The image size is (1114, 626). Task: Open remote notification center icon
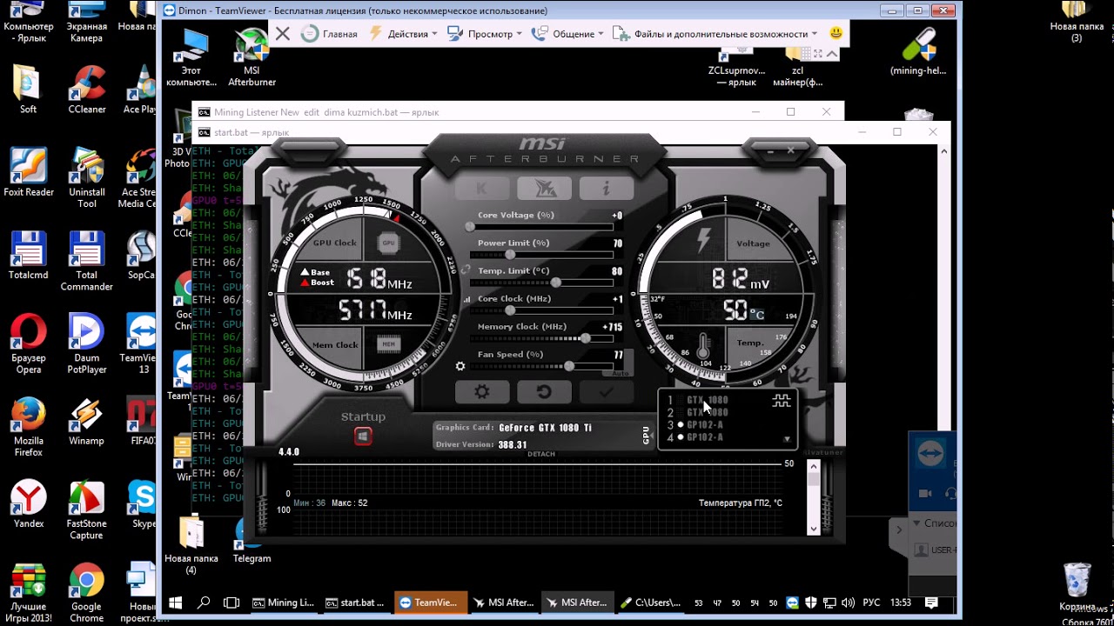tap(931, 603)
